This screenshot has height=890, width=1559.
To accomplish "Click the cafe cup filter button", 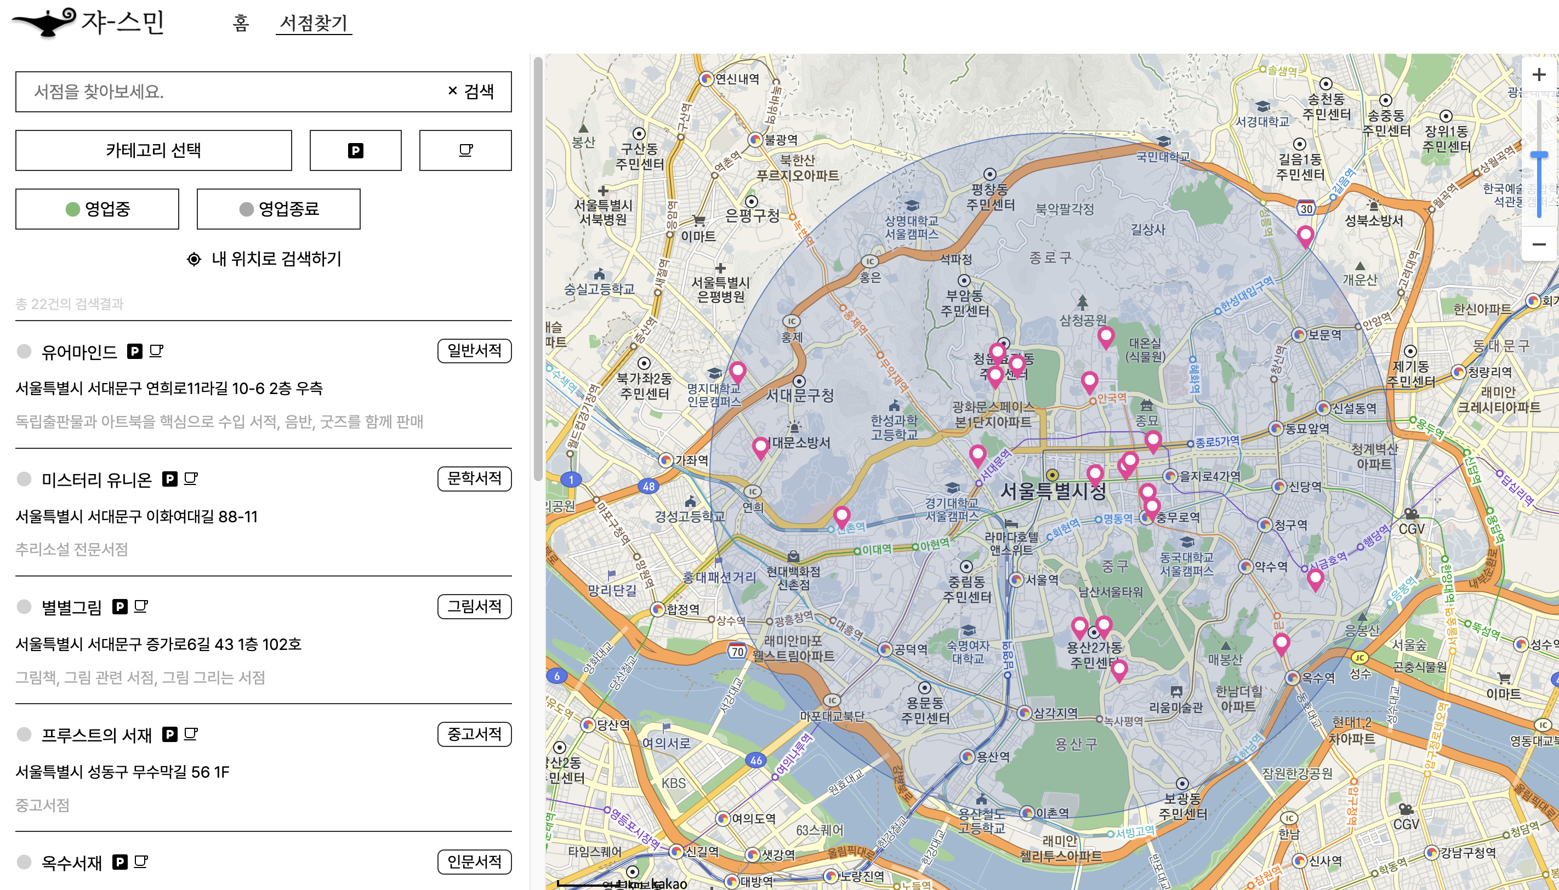I will tap(465, 150).
